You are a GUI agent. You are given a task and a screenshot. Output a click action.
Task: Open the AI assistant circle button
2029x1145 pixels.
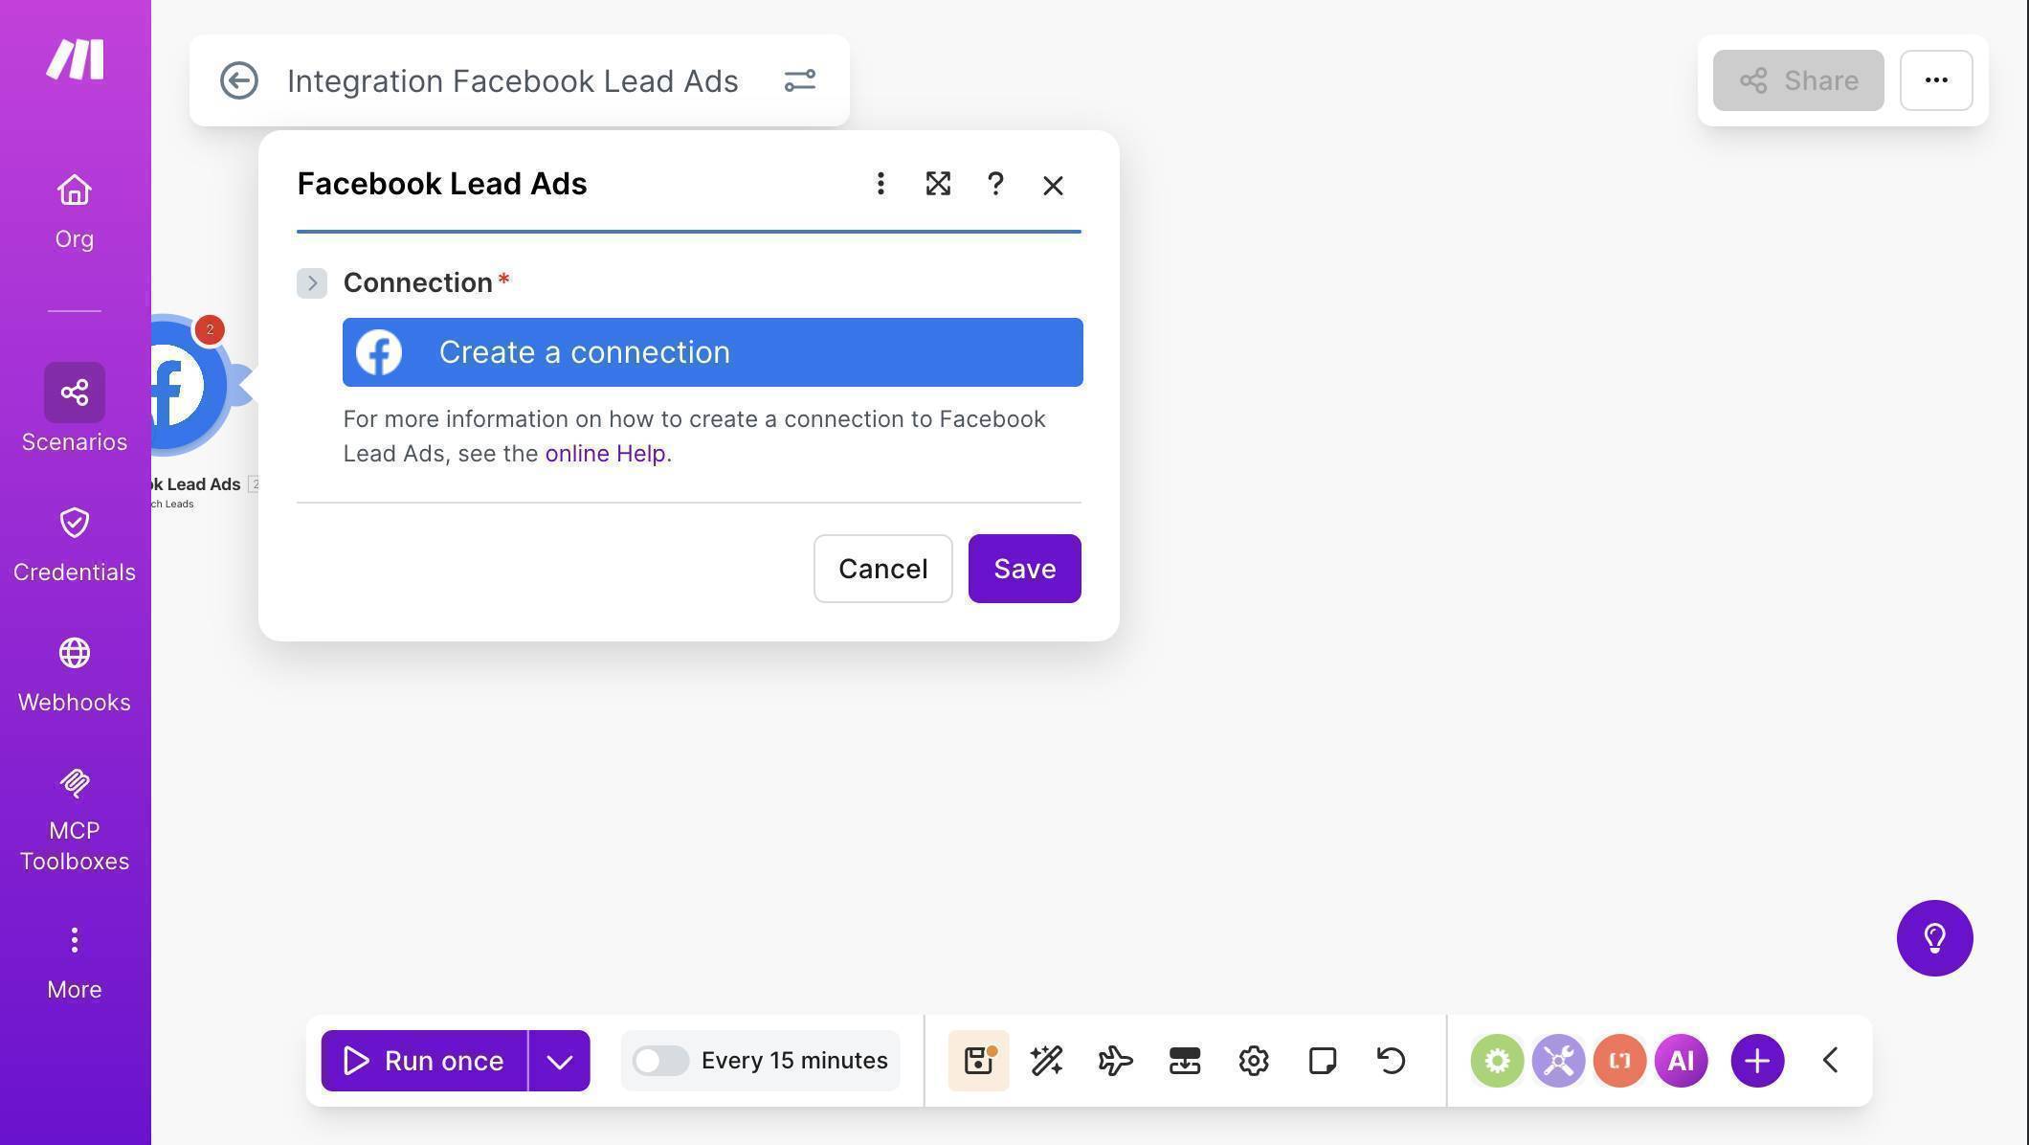tap(1680, 1060)
